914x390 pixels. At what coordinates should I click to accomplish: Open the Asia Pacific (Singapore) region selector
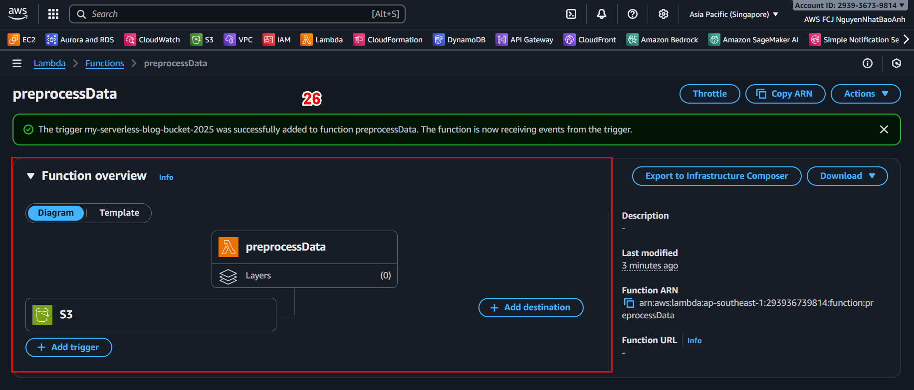[x=733, y=14]
